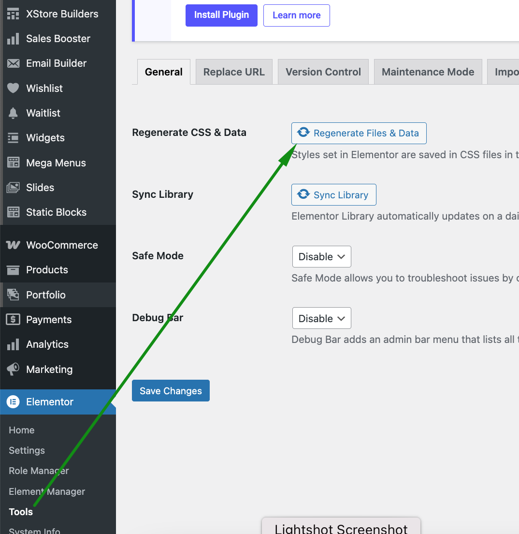Switch to the General tab

click(x=164, y=72)
